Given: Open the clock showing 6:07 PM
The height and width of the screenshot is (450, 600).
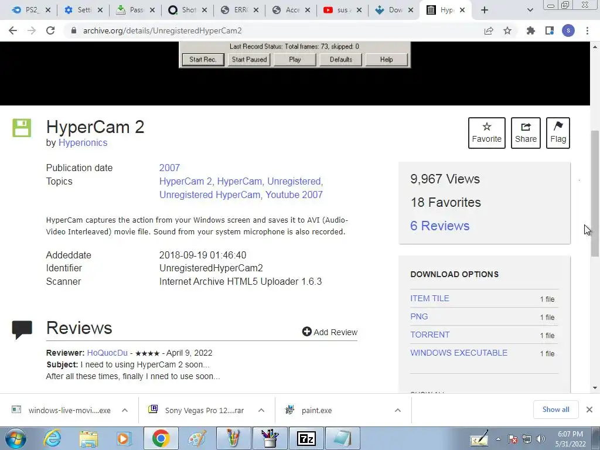Looking at the screenshot, I should (x=570, y=439).
